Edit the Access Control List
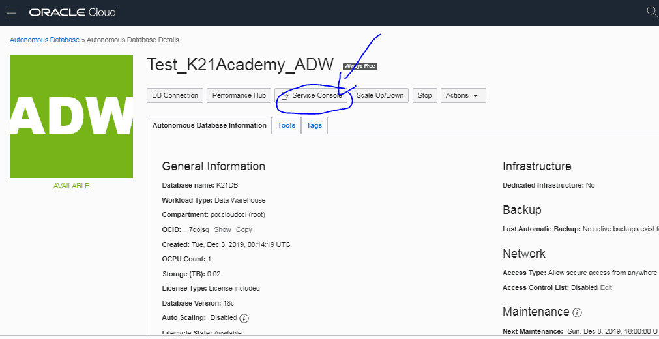 [606, 287]
